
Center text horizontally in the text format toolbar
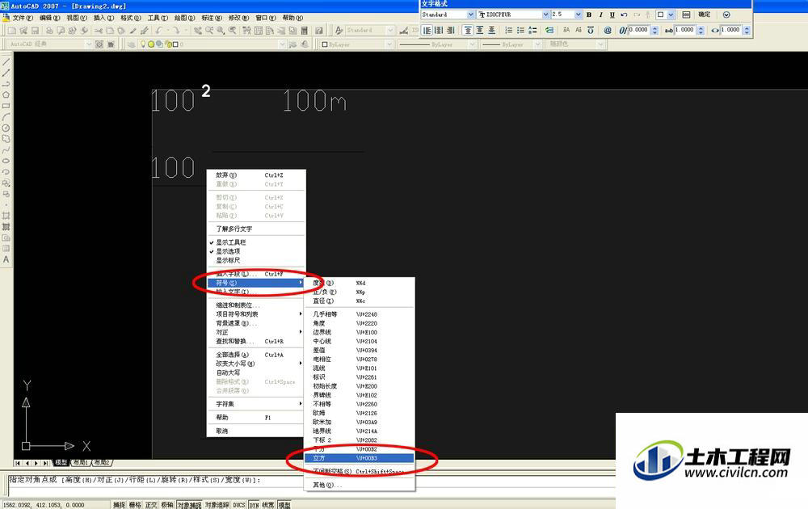click(x=439, y=31)
